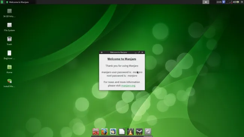Open the clipboard manager tray icon
The image size is (244, 137).
point(227,2)
